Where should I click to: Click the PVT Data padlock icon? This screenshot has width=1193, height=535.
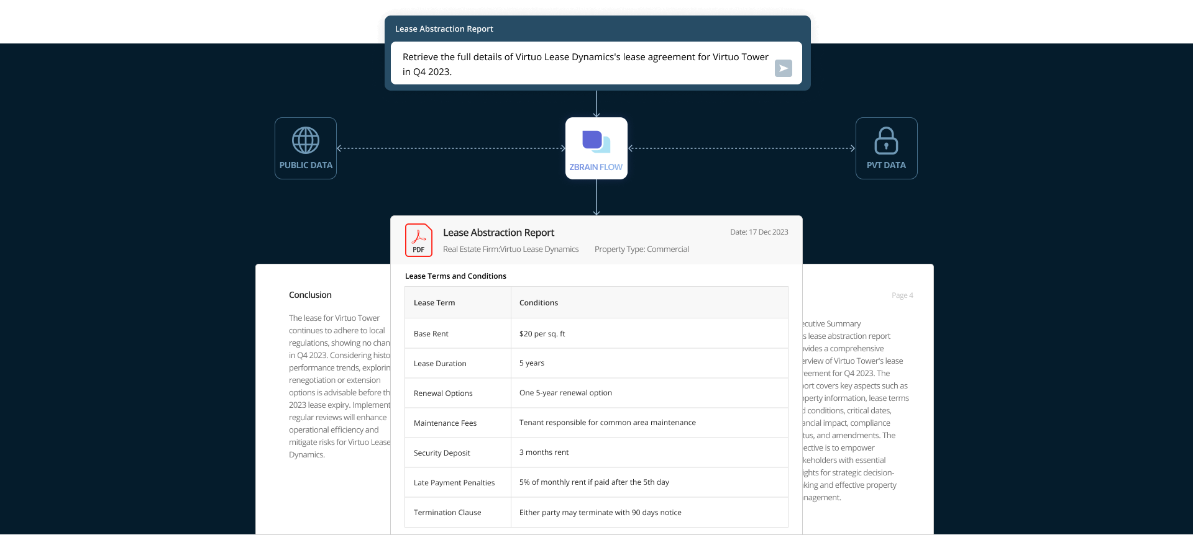(x=886, y=140)
